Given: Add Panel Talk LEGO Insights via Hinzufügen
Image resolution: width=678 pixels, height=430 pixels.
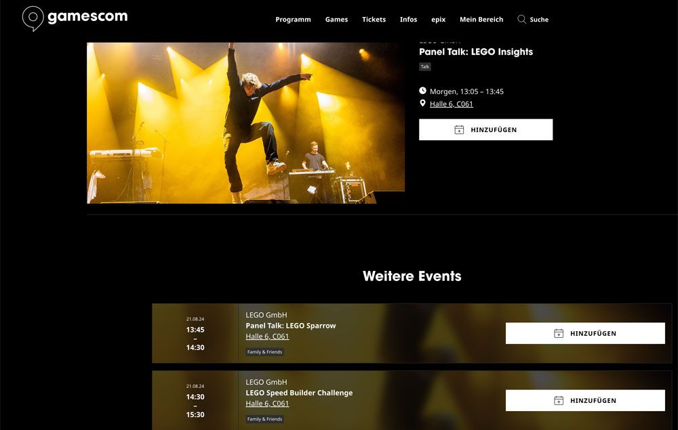Looking at the screenshot, I should [x=485, y=129].
